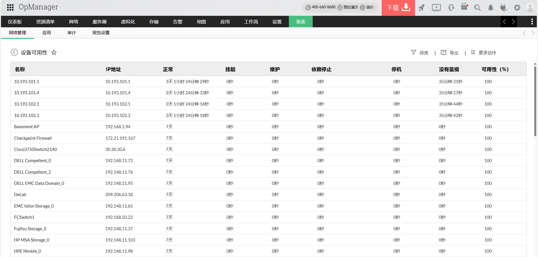
Task: Click the 导出 export button
Action: (x=450, y=53)
